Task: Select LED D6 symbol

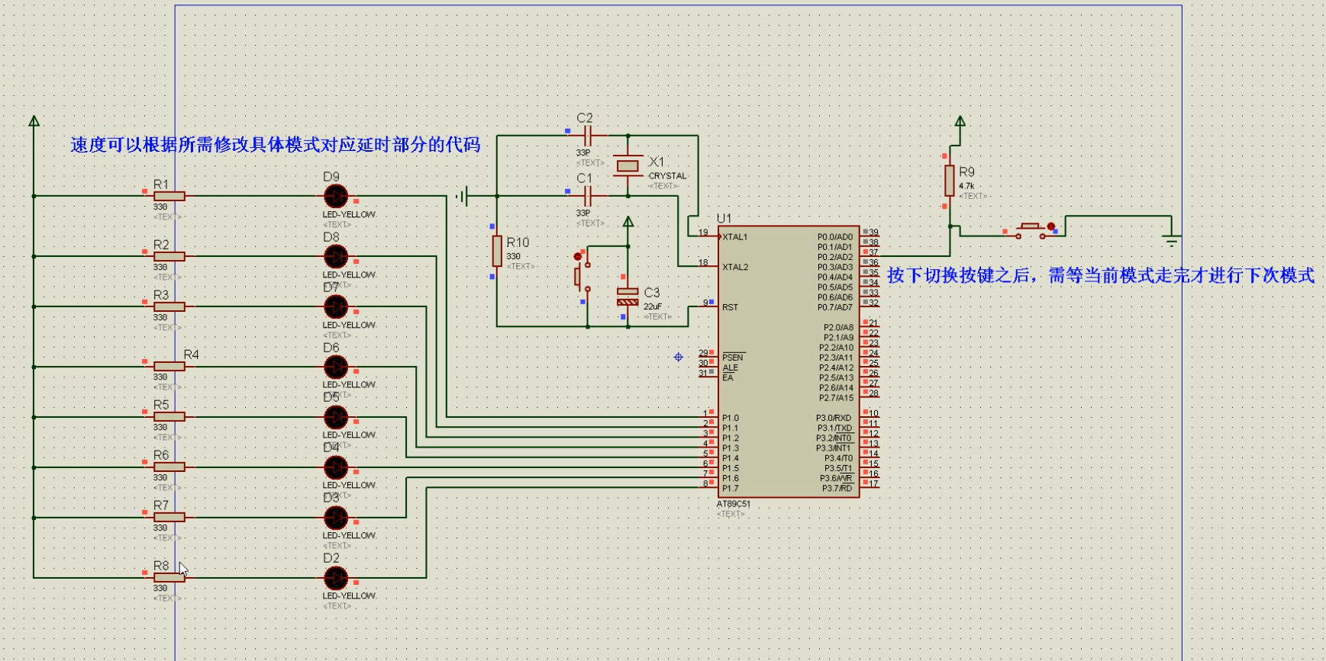Action: click(x=336, y=367)
